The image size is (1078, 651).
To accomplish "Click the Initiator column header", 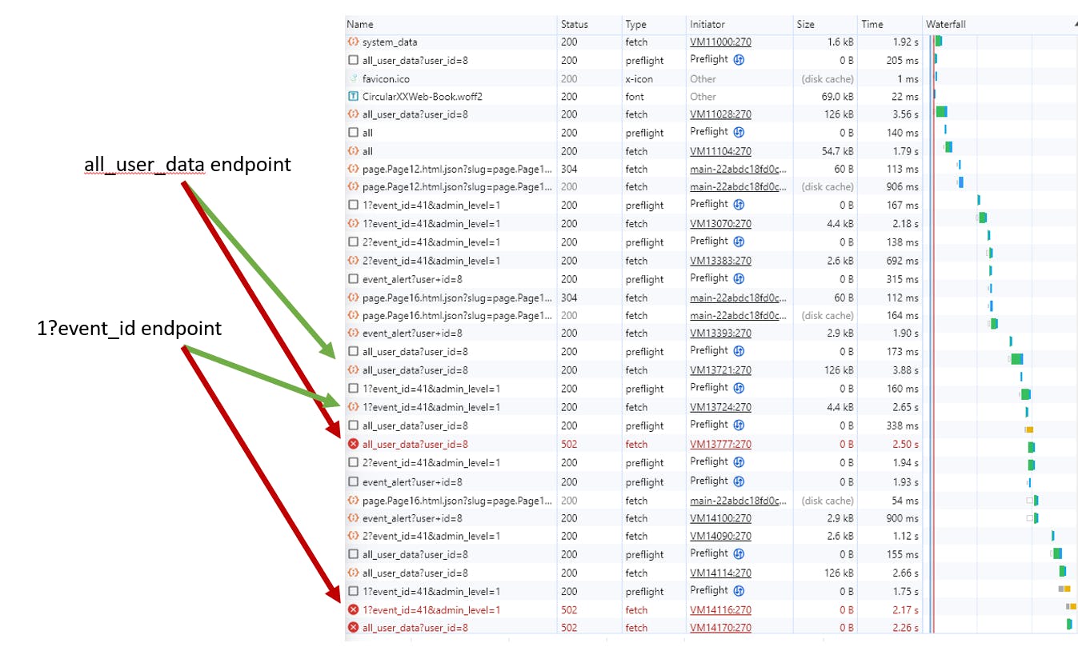I will [x=707, y=25].
